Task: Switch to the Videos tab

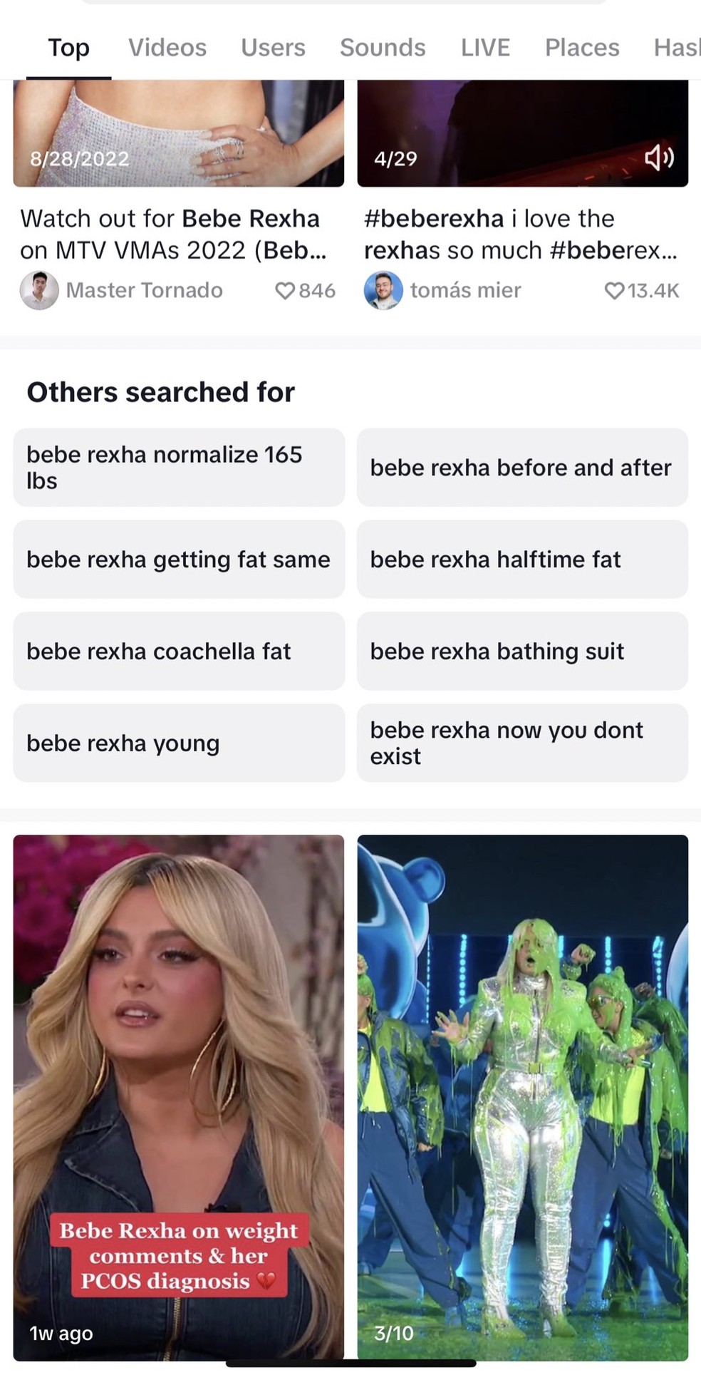Action: click(x=167, y=47)
